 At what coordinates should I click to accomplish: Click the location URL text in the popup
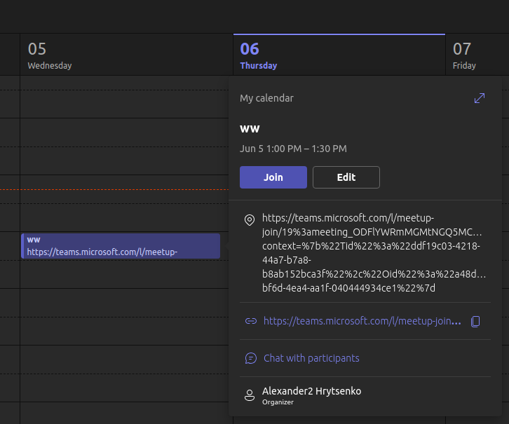[x=374, y=253]
